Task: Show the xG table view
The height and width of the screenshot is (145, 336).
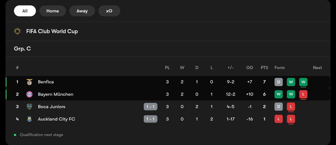Action: pyautogui.click(x=109, y=11)
